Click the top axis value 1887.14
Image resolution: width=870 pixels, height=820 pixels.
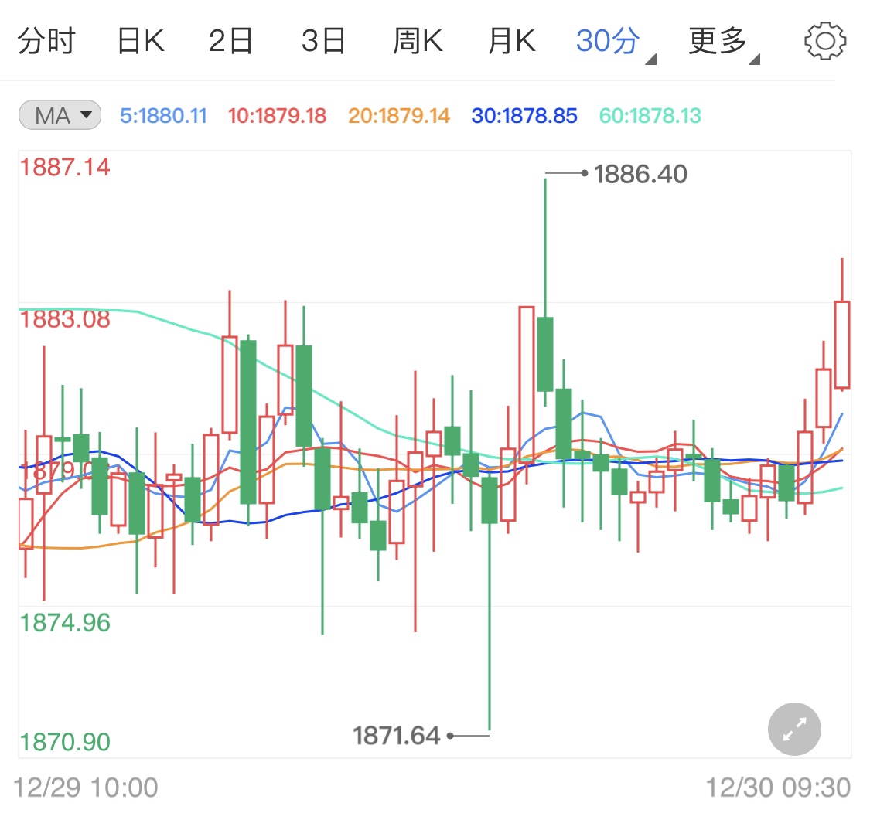65,167
